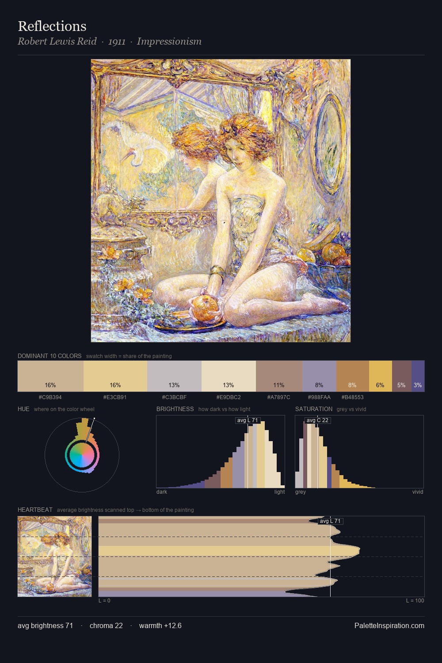Click the #C9B394 tan swatch showing 16%

[50, 376]
